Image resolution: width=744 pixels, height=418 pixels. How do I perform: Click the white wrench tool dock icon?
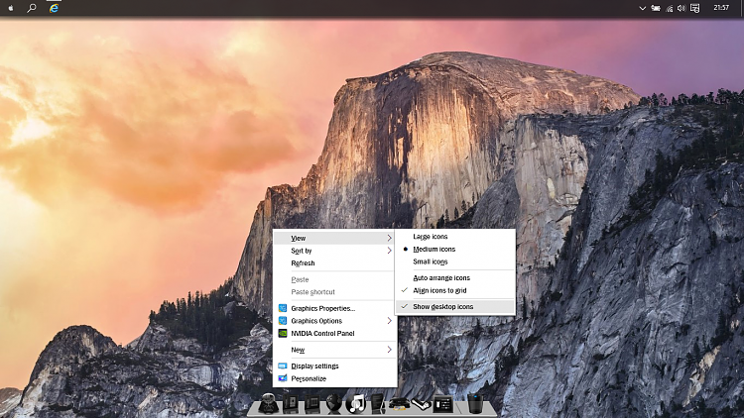[421, 405]
